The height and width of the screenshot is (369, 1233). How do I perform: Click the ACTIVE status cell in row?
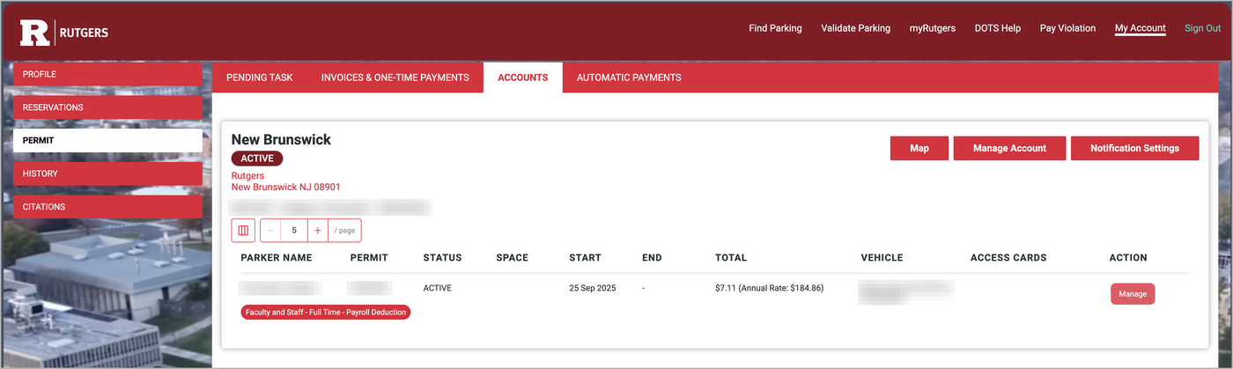coord(438,288)
